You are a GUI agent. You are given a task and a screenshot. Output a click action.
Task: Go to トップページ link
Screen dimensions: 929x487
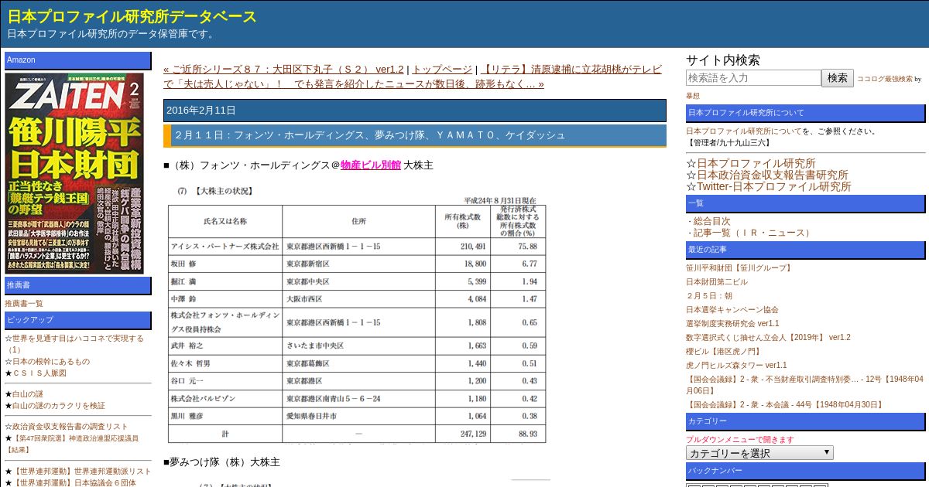click(x=442, y=69)
